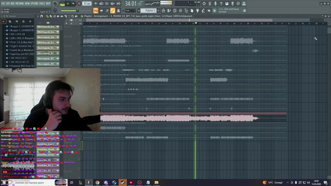Click the 34:01:11 time display

[133, 4]
